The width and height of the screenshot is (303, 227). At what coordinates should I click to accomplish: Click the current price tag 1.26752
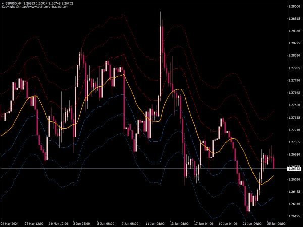pos(294,168)
